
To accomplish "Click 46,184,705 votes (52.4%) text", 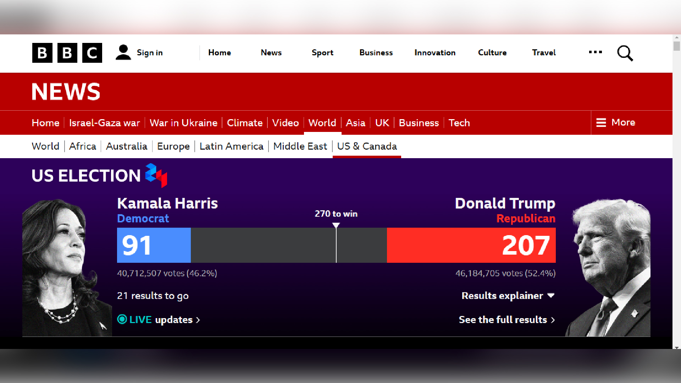I will pyautogui.click(x=505, y=273).
